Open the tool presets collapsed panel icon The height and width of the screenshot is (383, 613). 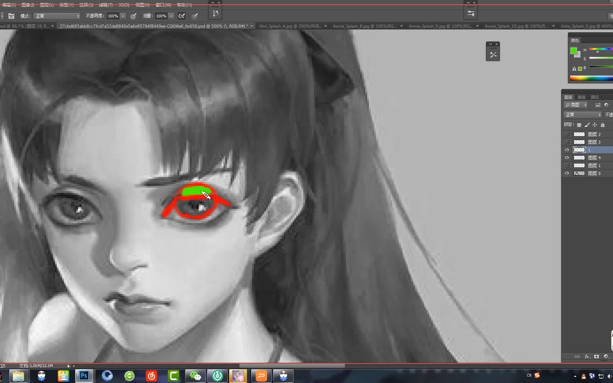coord(493,55)
